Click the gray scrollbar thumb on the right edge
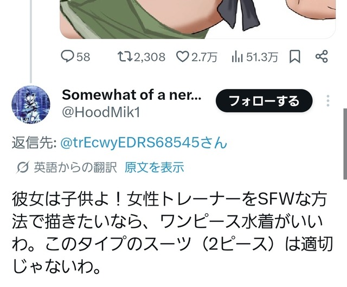 click(345, 144)
